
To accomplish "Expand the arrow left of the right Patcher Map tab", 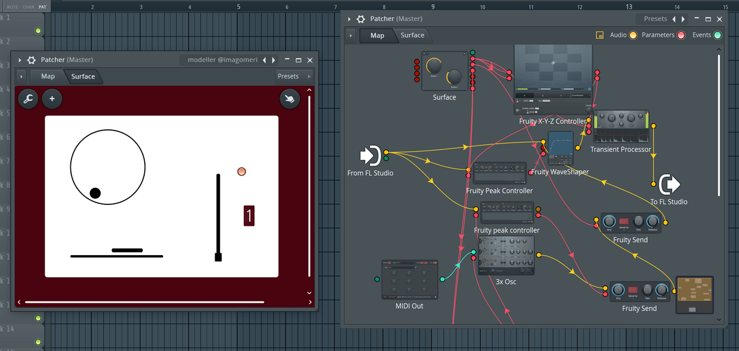I will click(350, 36).
